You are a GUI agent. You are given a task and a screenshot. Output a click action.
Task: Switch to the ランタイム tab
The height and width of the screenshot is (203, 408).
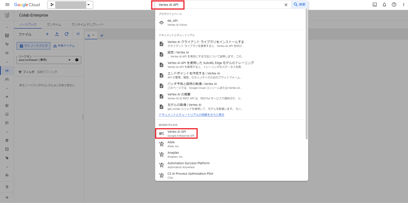[x=54, y=24]
